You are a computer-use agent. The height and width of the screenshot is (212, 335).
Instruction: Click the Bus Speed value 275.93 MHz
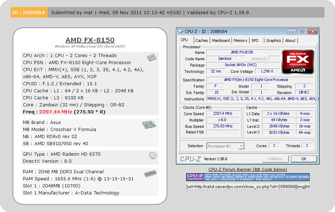[223, 126]
